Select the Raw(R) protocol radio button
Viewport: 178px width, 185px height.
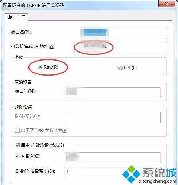(40, 67)
